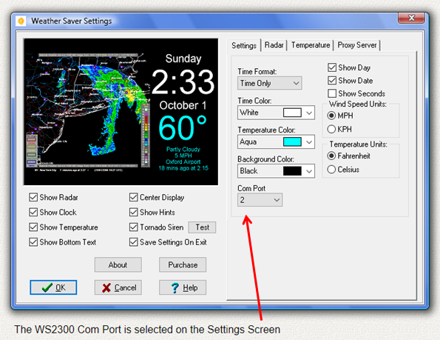Screen dimensions: 440x340
Task: Click the Test siren button
Action: pyautogui.click(x=202, y=227)
